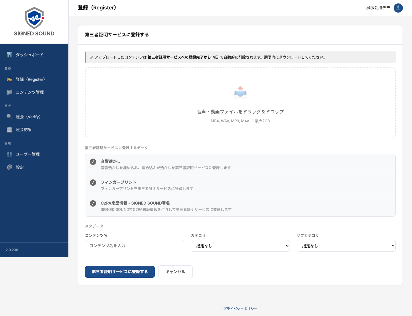Open 照会結果 sidebar item
Screen dimensions: 412x316
pyautogui.click(x=34, y=129)
